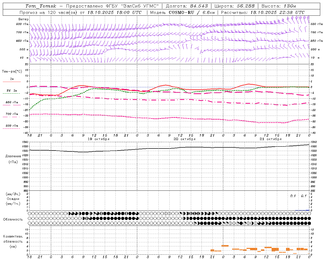The height and width of the screenshot is (259, 324).
Task: Click the 19 октября date label
Action: tap(98, 139)
